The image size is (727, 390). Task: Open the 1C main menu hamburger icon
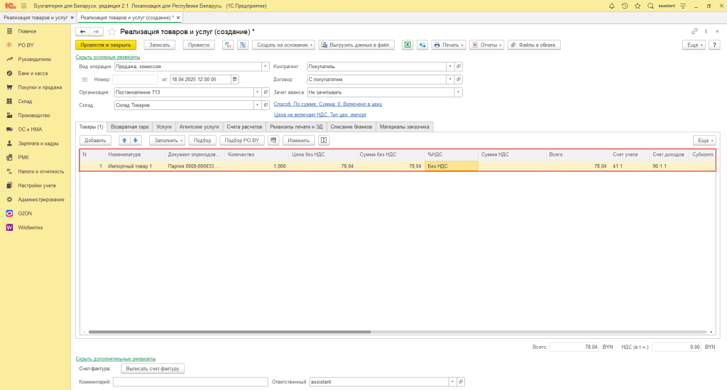23,6
